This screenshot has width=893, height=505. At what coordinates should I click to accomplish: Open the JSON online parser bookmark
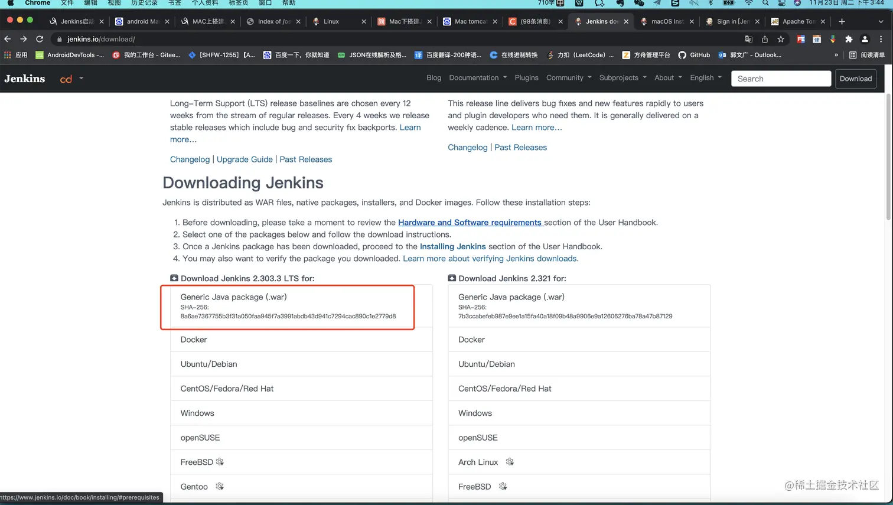pyautogui.click(x=372, y=55)
